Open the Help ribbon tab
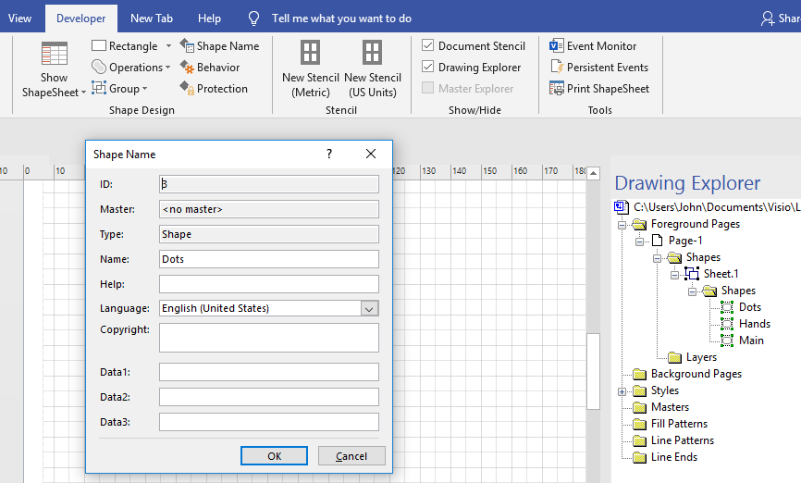801x483 pixels. (x=209, y=19)
